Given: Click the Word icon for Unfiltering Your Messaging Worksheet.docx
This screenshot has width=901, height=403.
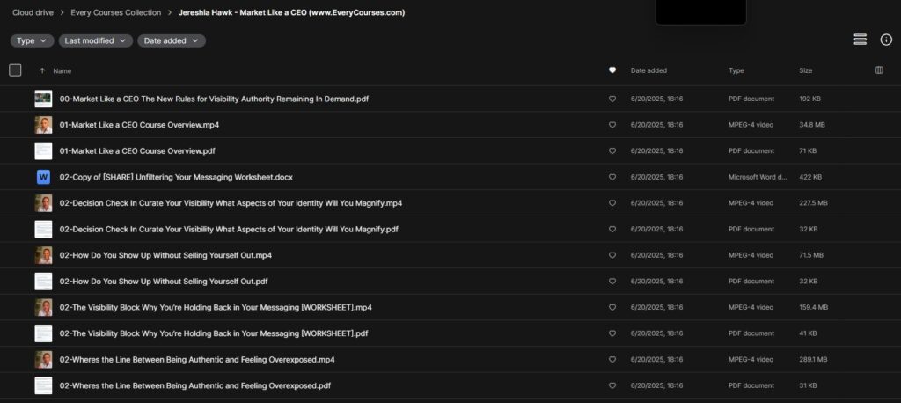Looking at the screenshot, I should 43,177.
